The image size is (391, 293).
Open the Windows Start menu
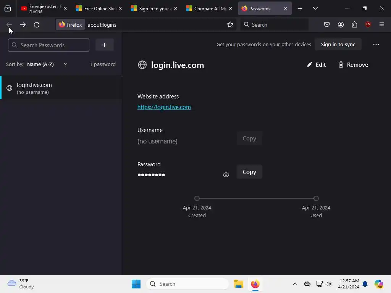136,284
